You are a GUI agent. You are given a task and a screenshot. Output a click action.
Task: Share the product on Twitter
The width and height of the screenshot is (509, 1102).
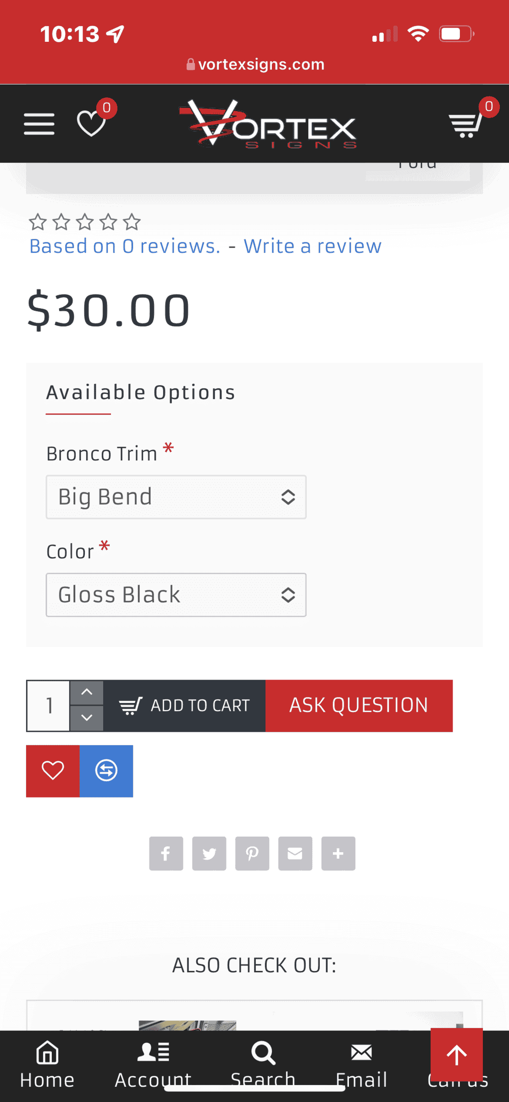[x=209, y=853]
